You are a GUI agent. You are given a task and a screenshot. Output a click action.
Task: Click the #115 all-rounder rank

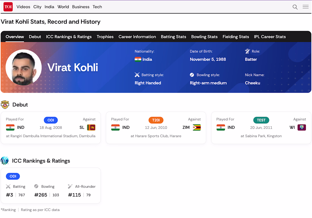point(74,195)
